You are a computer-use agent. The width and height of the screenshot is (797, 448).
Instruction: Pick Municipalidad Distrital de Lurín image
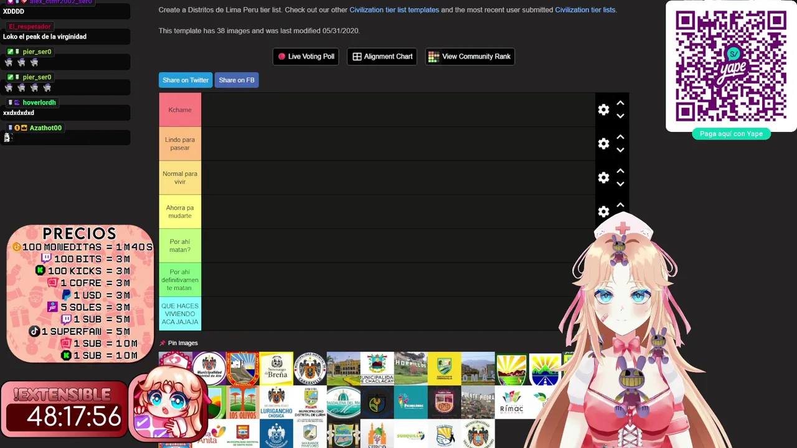point(310,402)
